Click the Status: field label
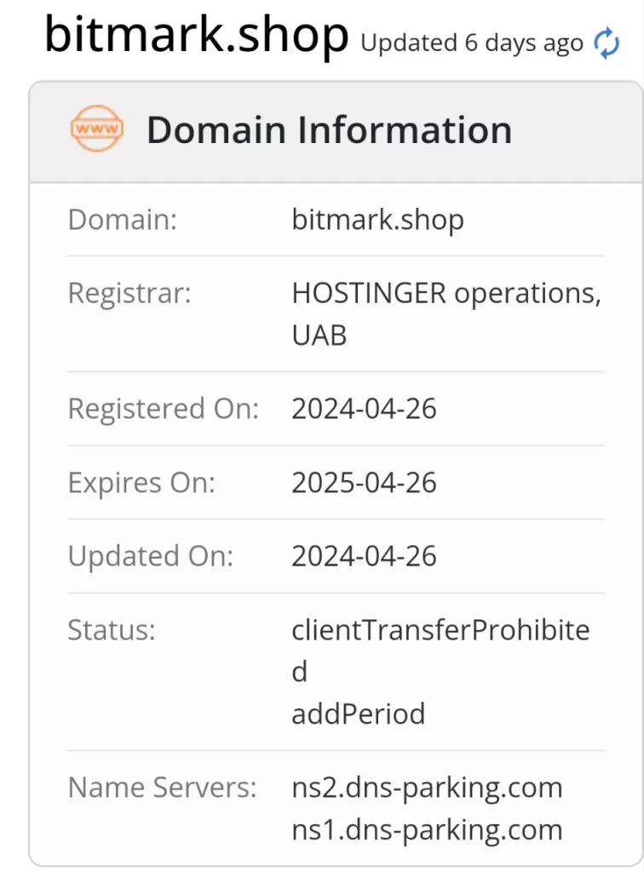The image size is (644, 872). [112, 630]
